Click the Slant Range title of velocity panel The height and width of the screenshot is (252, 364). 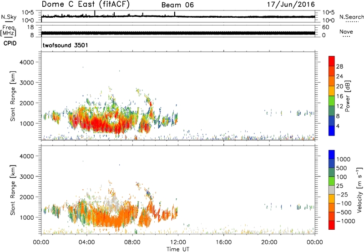[x=13, y=190]
